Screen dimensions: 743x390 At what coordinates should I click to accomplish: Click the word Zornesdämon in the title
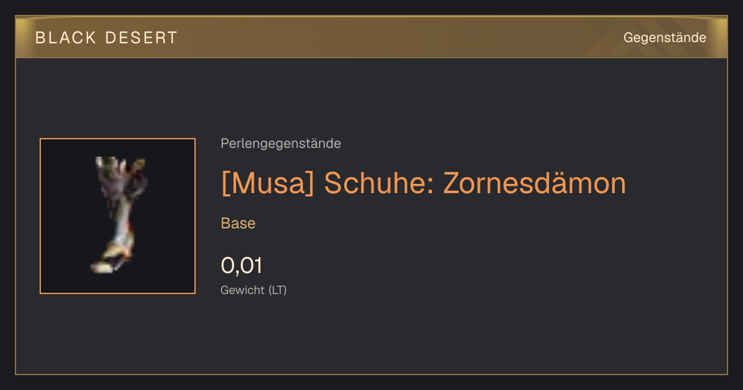(534, 183)
